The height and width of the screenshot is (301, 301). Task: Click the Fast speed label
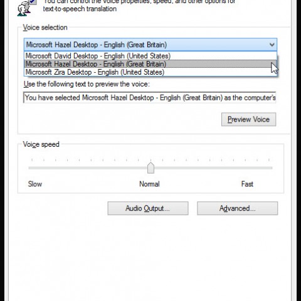click(247, 184)
